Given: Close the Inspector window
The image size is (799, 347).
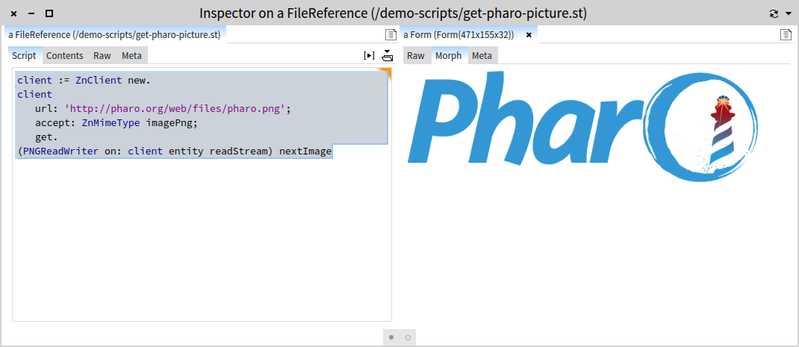Looking at the screenshot, I should [13, 13].
